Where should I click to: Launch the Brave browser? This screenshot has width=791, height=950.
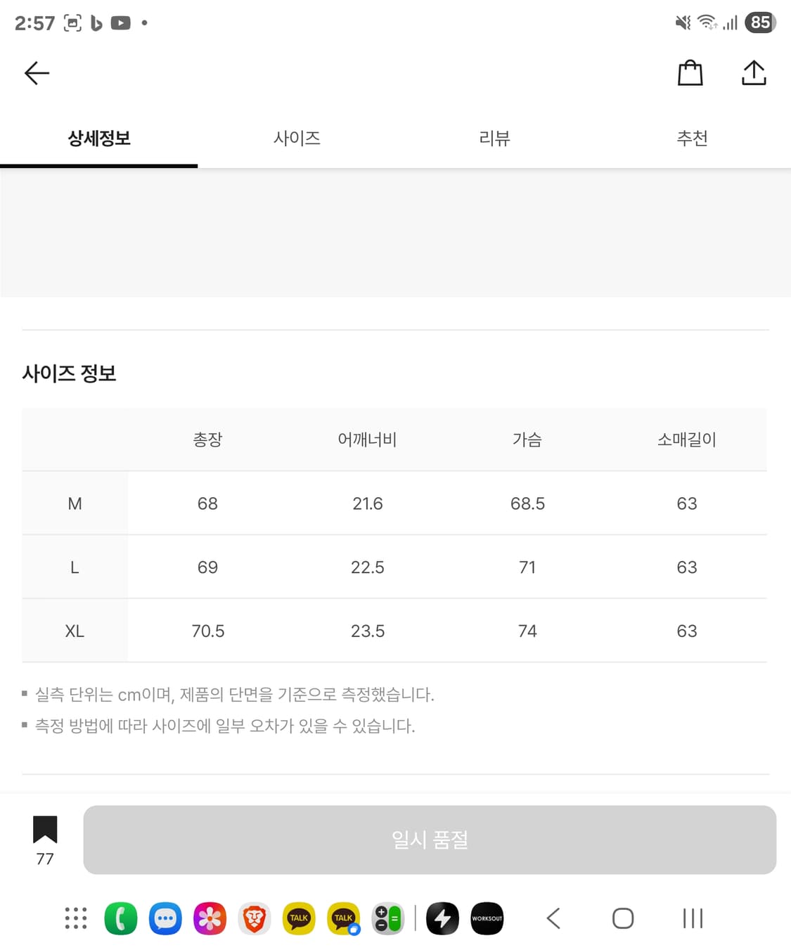point(254,918)
